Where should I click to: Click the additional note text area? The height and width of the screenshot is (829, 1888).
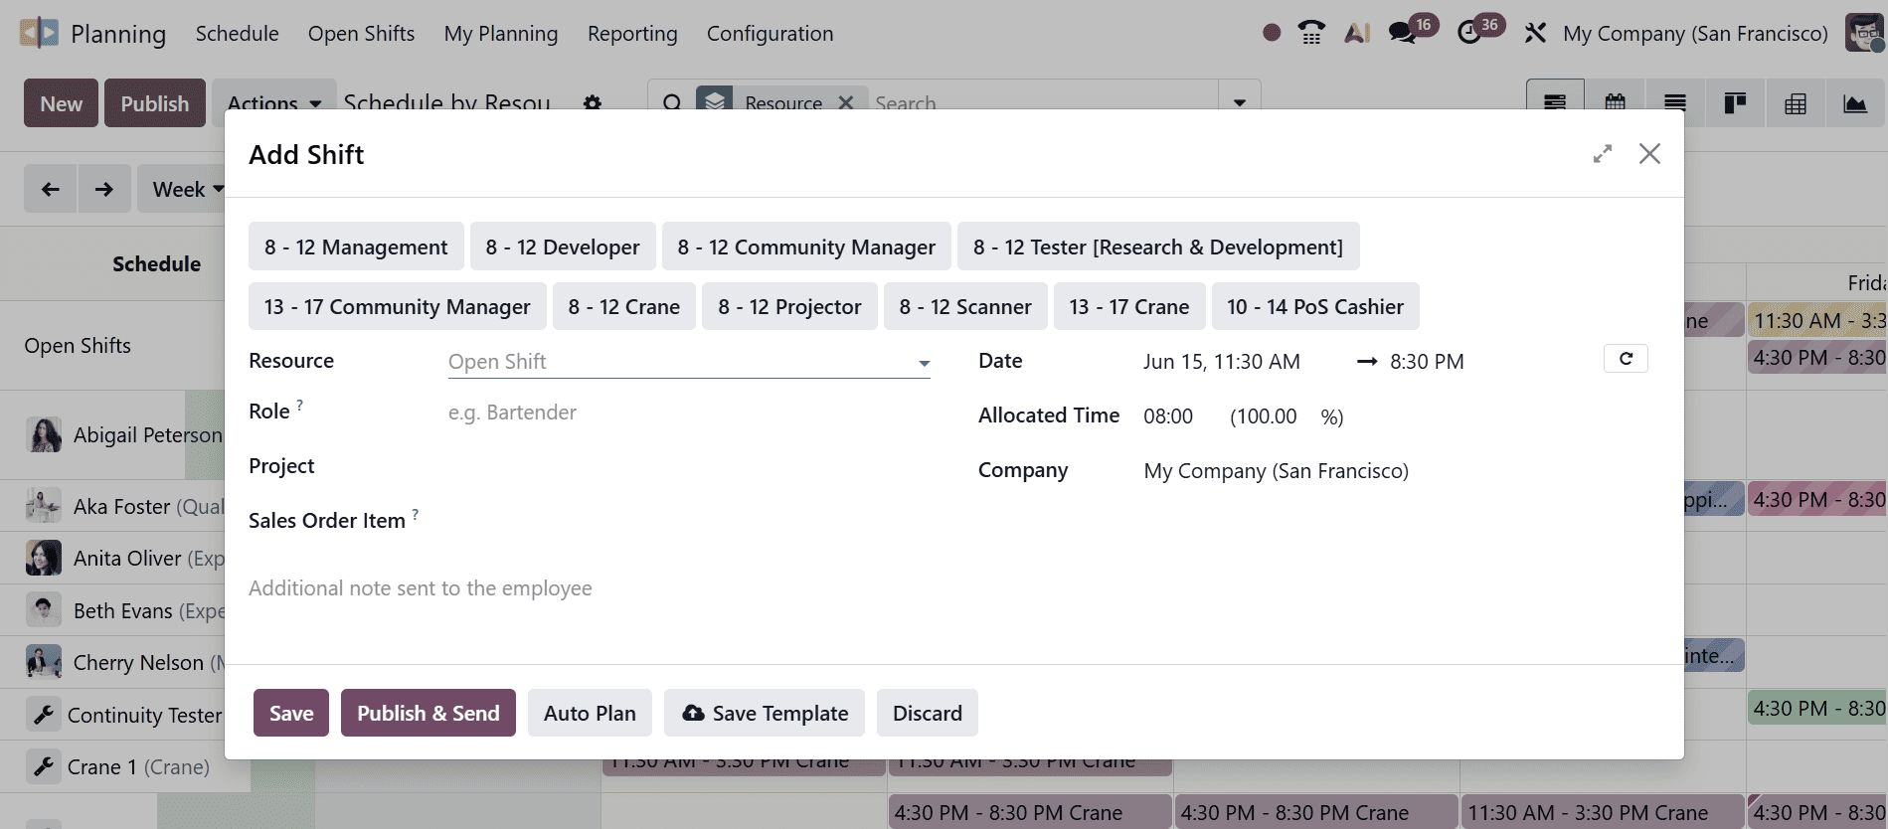coord(953,588)
